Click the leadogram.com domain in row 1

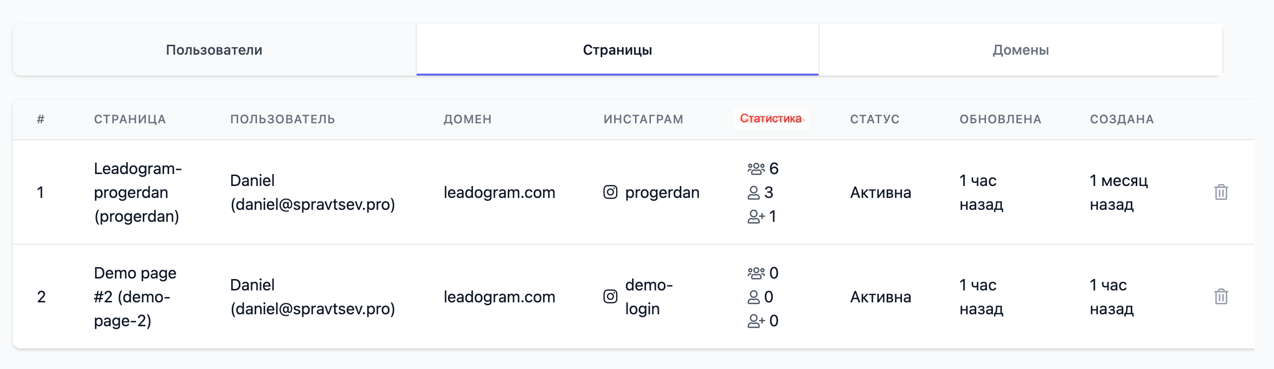click(499, 192)
